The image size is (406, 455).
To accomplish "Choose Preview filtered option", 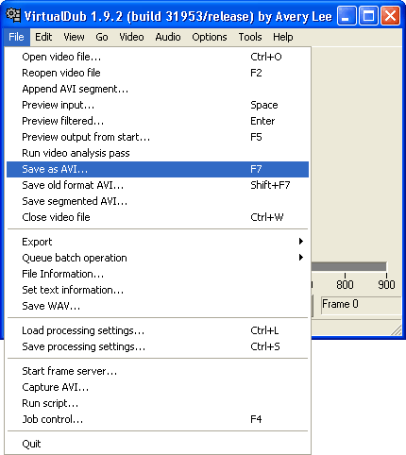I will [158, 121].
